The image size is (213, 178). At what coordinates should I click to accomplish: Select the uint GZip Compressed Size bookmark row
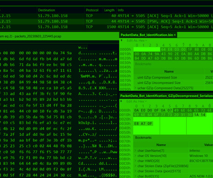173,77
